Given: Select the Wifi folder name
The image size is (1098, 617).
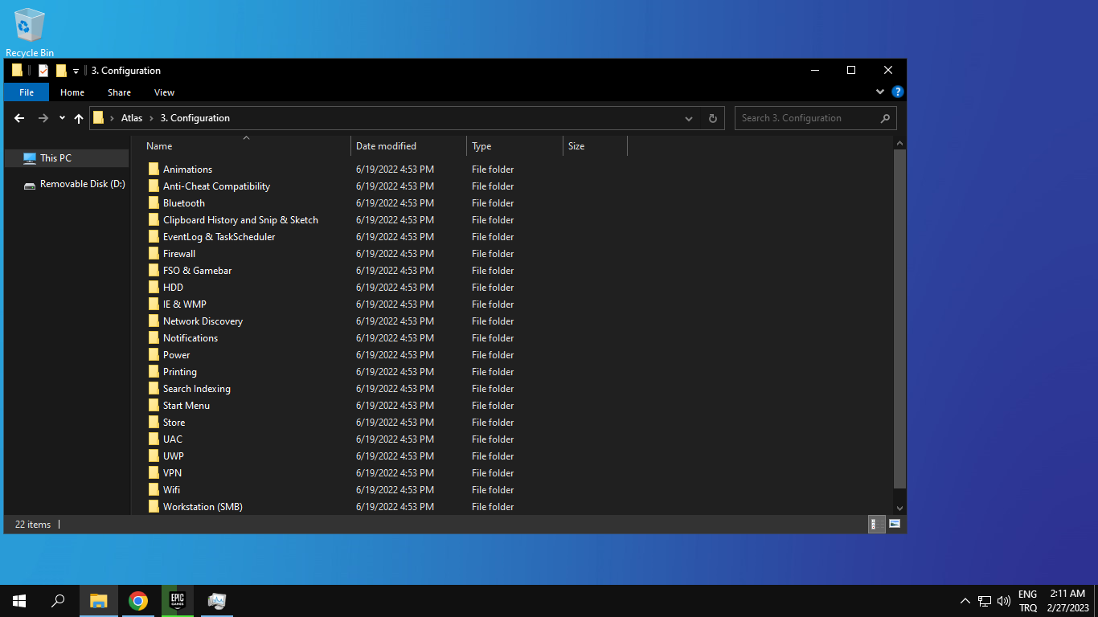Looking at the screenshot, I should click(172, 490).
